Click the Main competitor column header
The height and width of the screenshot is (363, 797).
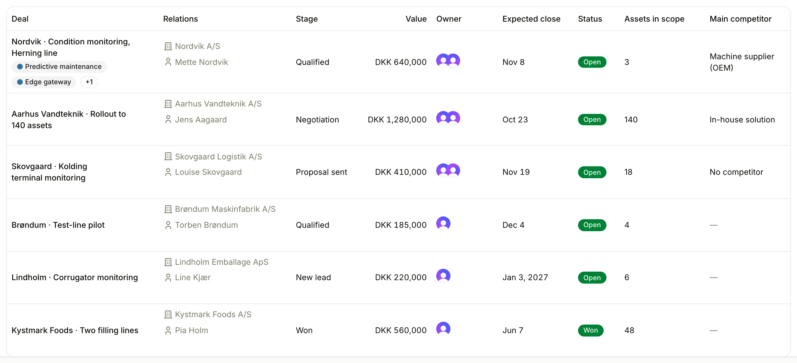tap(740, 19)
